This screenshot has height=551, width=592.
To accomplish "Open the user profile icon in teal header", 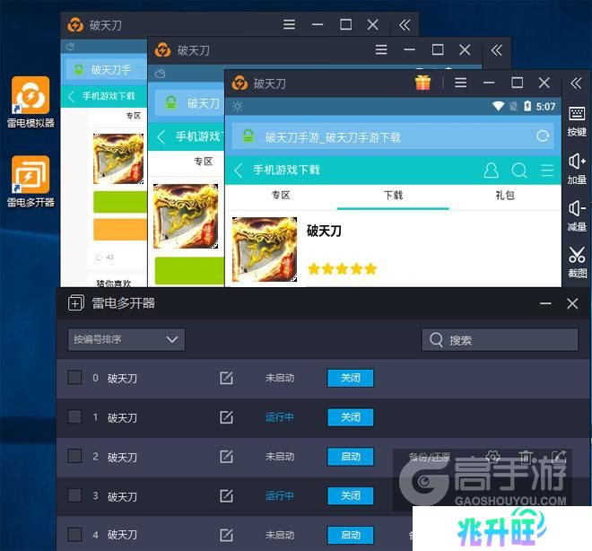I will [x=491, y=171].
